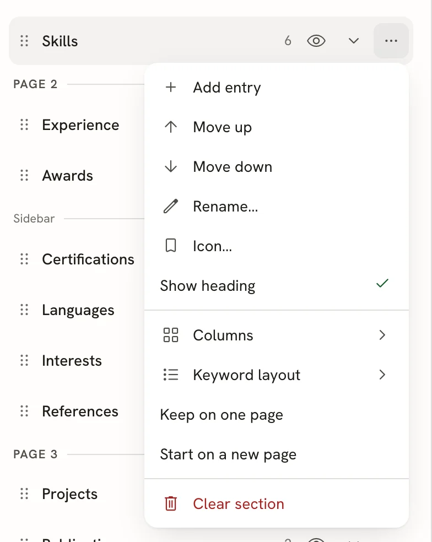Select Move down in the menu
Screen dimensions: 432x542
[277, 166]
